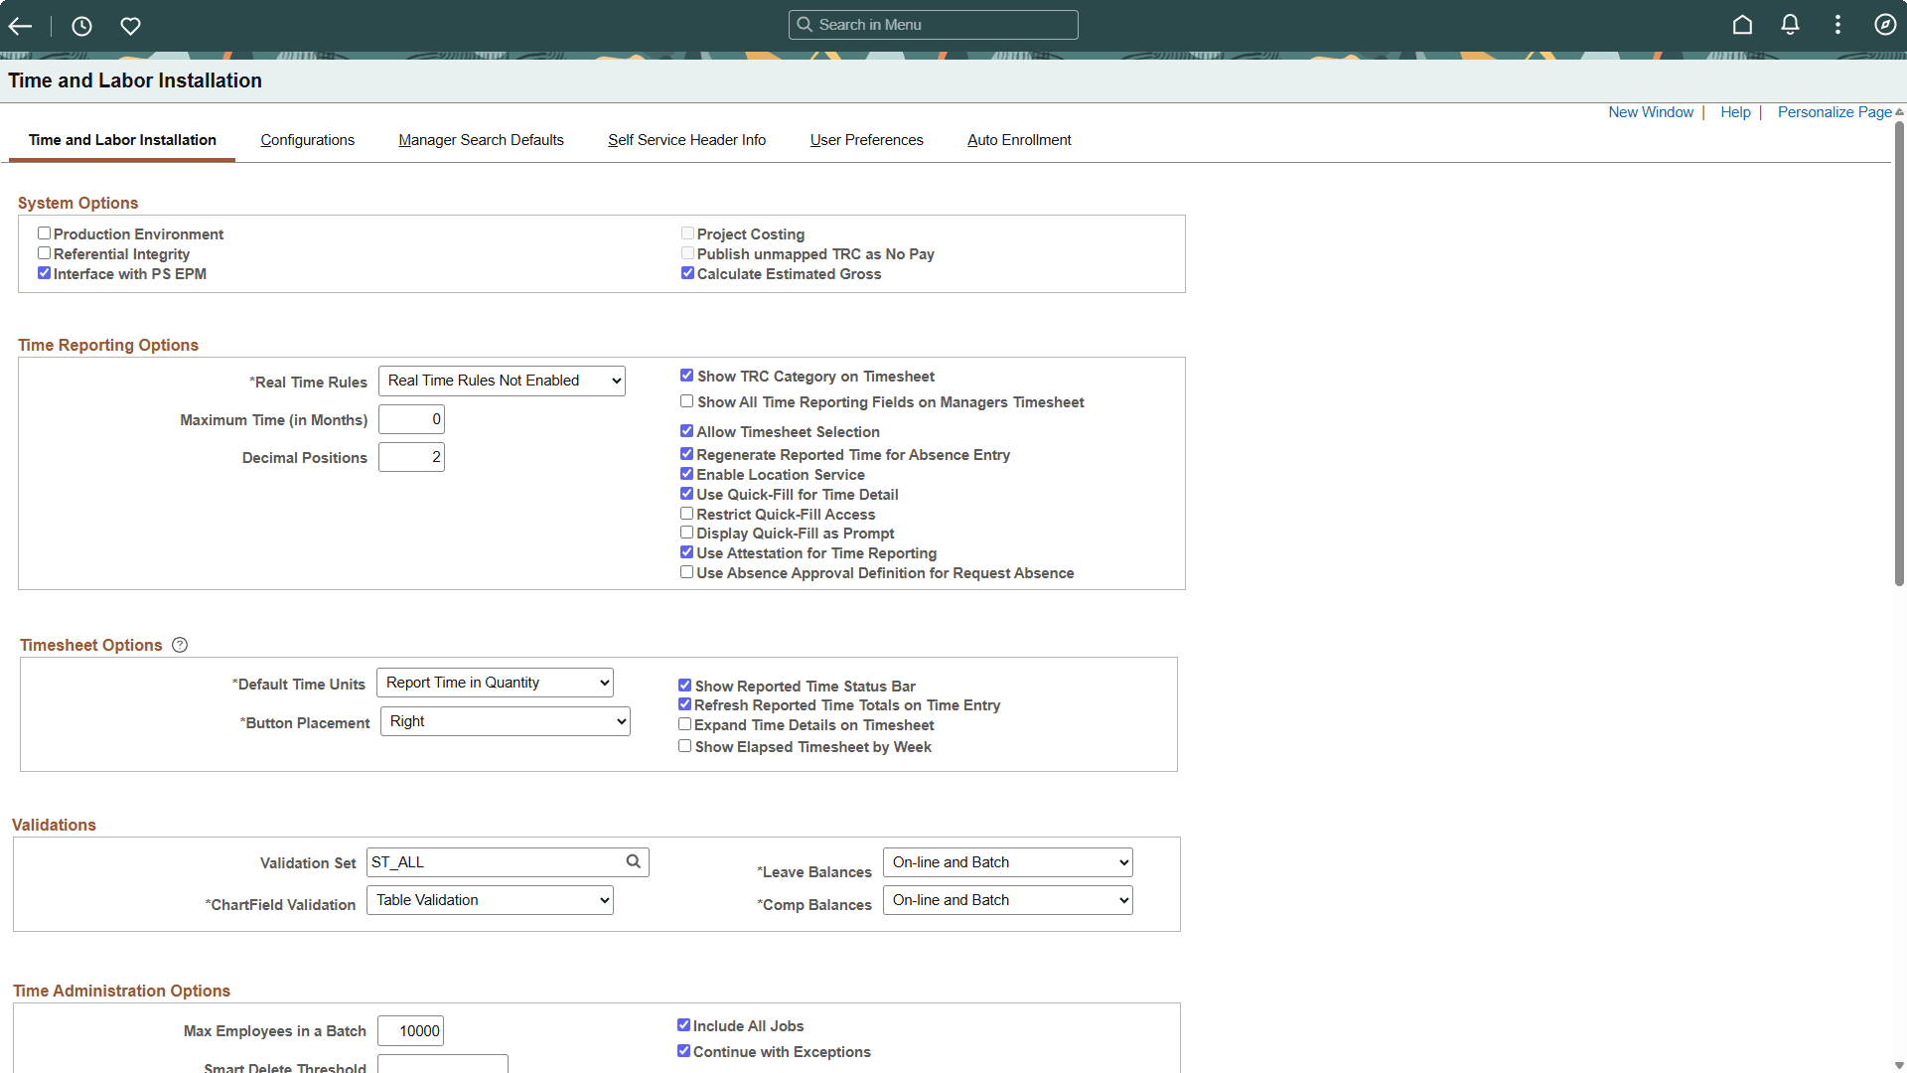Open the Auto Enrollment tab
This screenshot has width=1907, height=1073.
click(x=1019, y=140)
